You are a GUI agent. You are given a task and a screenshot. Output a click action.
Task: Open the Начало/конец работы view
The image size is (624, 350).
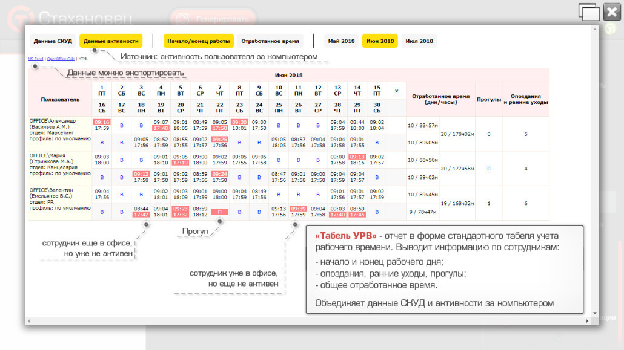click(x=199, y=41)
